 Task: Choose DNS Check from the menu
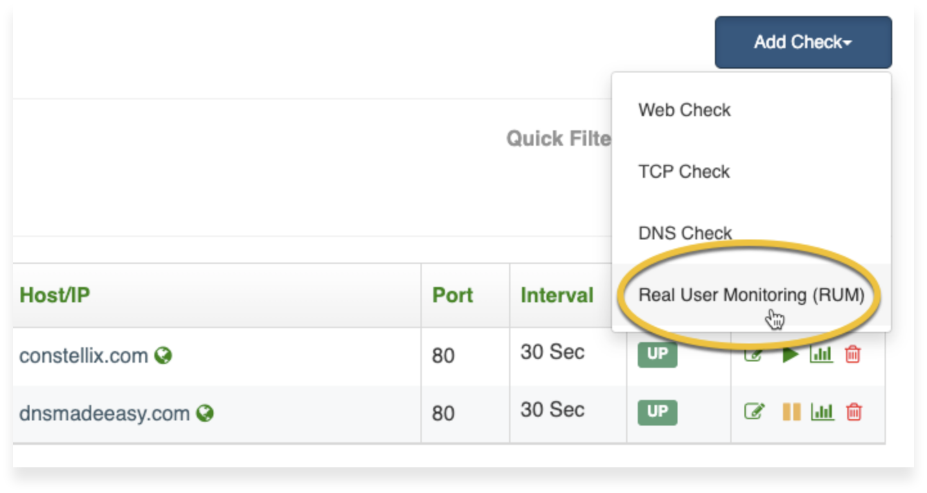(x=685, y=233)
